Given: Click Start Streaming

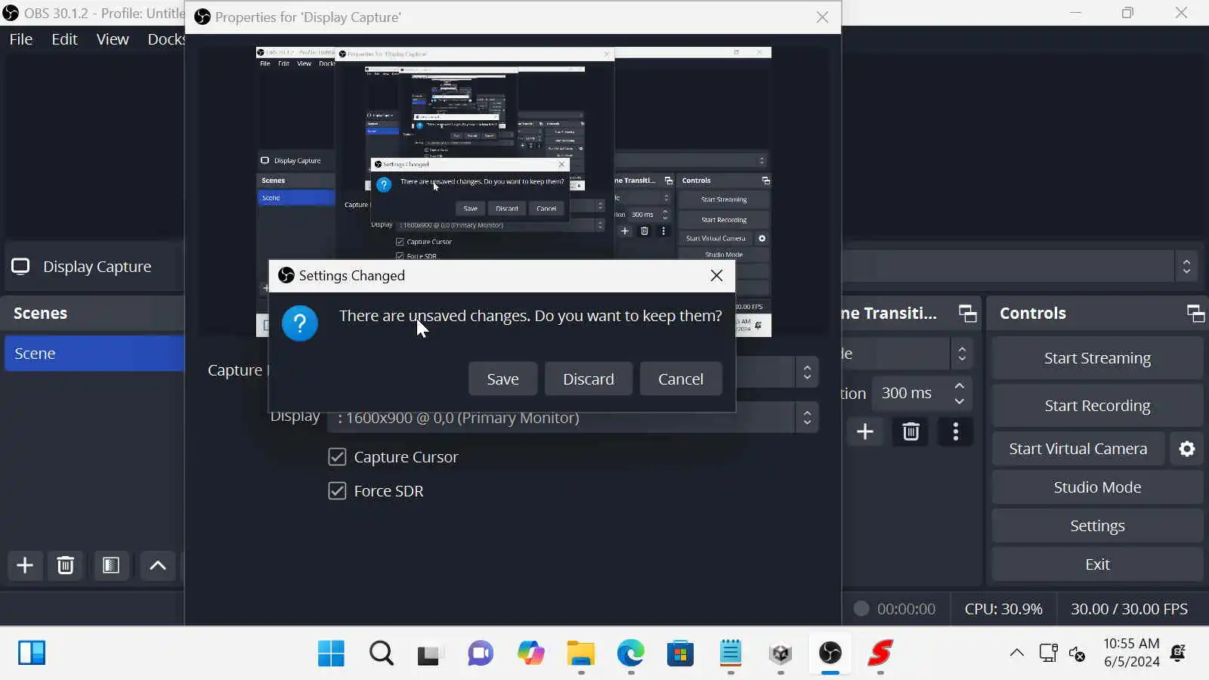Looking at the screenshot, I should pyautogui.click(x=1097, y=358).
